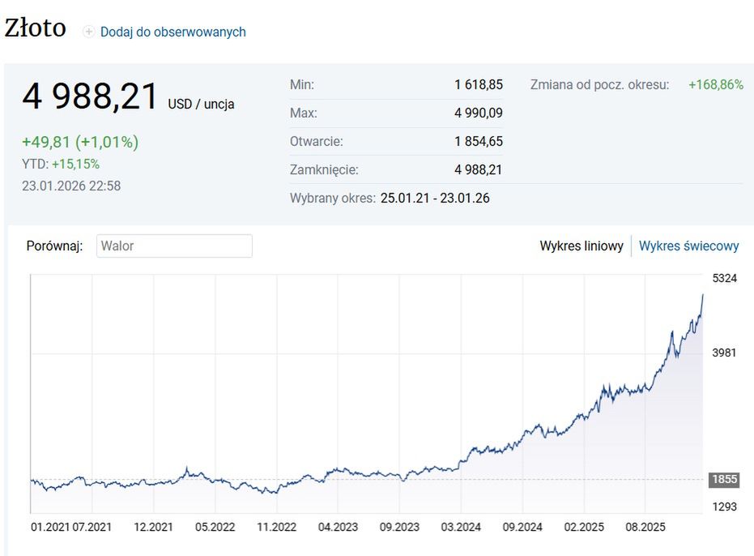This screenshot has height=556, width=754.
Task: Click the selected period dates 25.01.21 - 23.01.26
Action: coord(435,198)
